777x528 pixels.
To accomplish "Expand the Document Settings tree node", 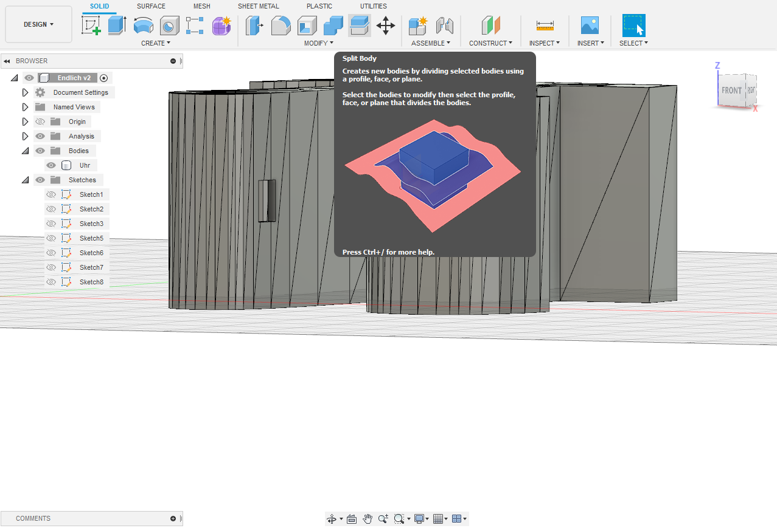I will coord(24,92).
